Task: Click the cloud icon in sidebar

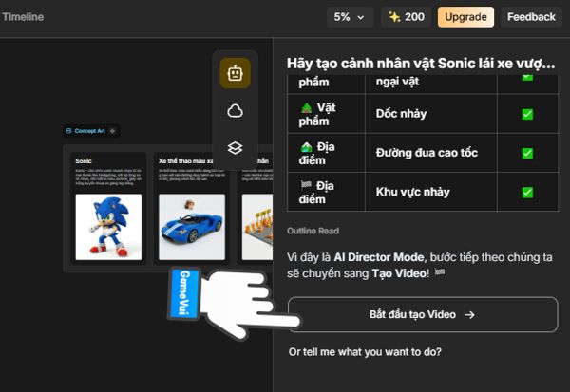Action: (x=235, y=111)
